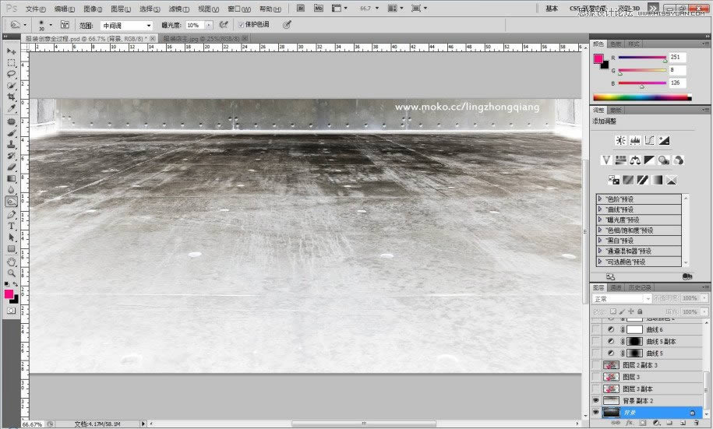Viewport: 713px width, 429px height.
Task: Toggle the 保护色调 checkbox
Action: [241, 25]
